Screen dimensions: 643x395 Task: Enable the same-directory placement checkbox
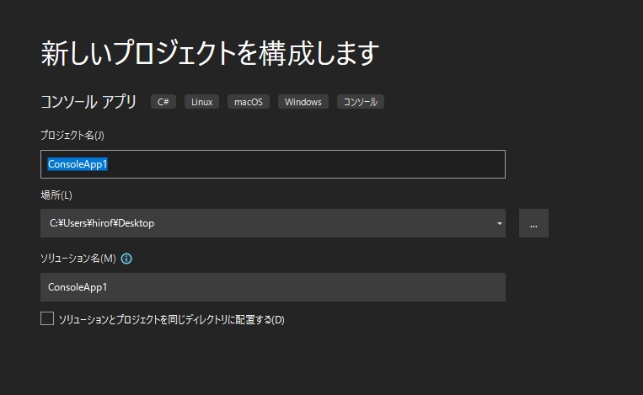point(47,319)
